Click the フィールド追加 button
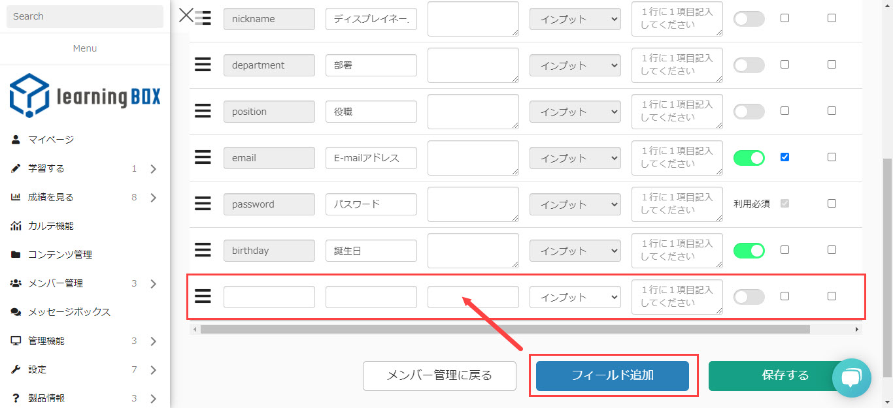893x408 pixels. click(x=612, y=375)
